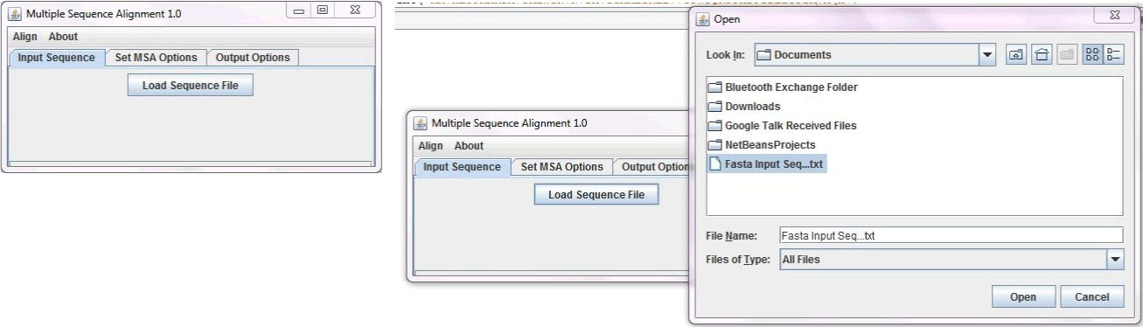Click the Open button in file dialog
Viewport: 1143px width, 327px height.
[1023, 297]
